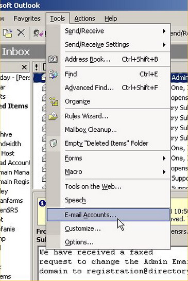
Task: Launch the Rules Wizard
Action: tap(108, 116)
